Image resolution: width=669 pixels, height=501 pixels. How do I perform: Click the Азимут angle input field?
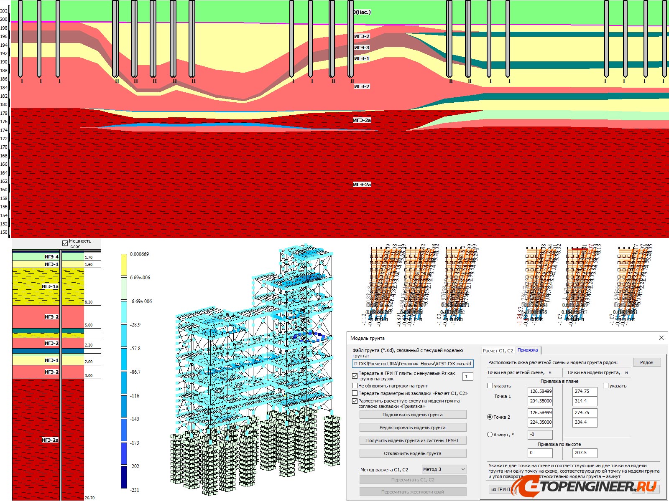[540, 435]
